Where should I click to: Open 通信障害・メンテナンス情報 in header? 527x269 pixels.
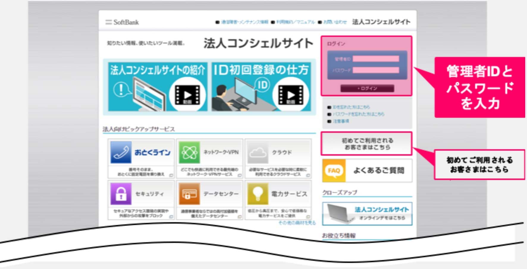(244, 22)
